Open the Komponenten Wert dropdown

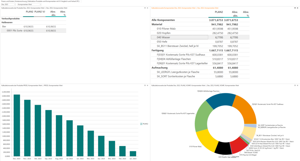[29, 4]
